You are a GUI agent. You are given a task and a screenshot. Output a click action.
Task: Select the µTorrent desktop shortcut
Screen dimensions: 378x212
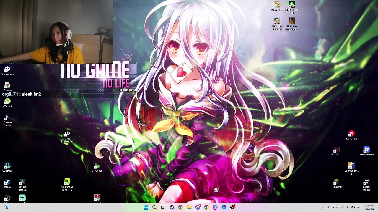click(7, 103)
